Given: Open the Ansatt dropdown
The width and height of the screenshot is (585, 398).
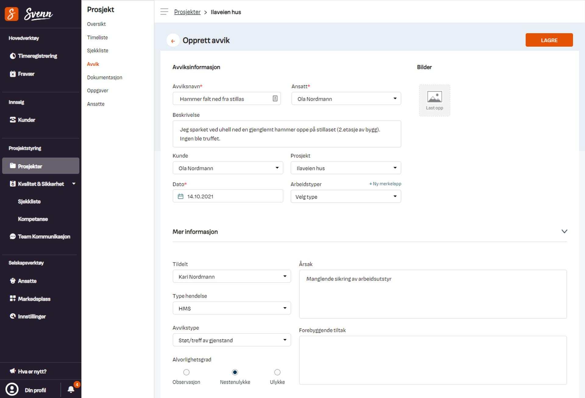Looking at the screenshot, I should (x=346, y=99).
